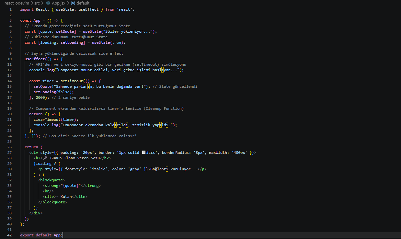Image resolution: width=401 pixels, height=239 pixels.
Task: Open the #ccc color swatch picker
Action: [144, 153]
